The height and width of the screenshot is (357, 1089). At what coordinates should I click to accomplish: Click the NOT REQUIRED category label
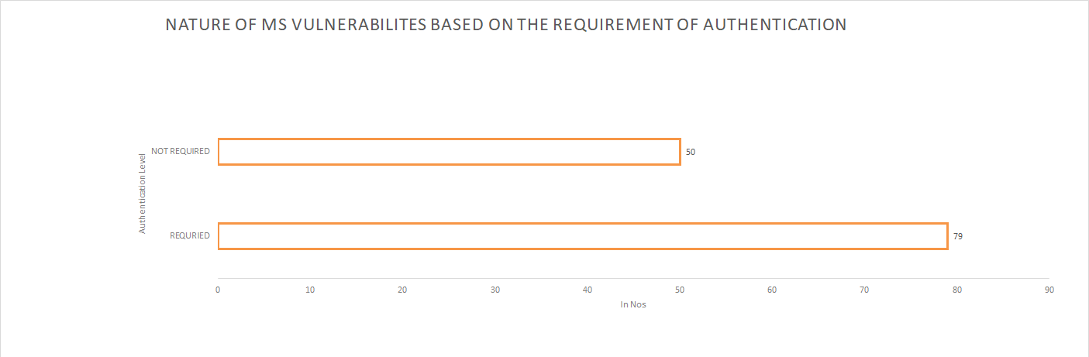pyautogui.click(x=181, y=151)
